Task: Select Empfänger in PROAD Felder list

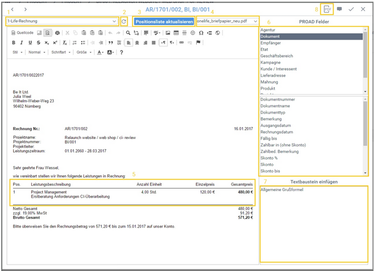Action: (271, 42)
